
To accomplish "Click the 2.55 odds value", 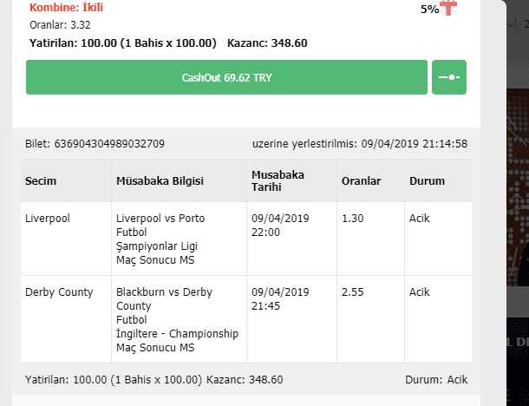I will point(353,292).
